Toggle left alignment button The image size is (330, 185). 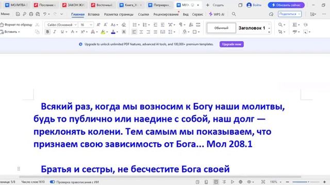(134, 32)
